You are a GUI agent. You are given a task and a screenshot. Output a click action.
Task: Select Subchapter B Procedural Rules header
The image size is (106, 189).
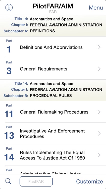point(53,90)
